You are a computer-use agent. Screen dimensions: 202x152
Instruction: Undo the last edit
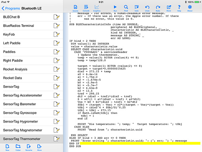pyautogui.click(x=147, y=8)
